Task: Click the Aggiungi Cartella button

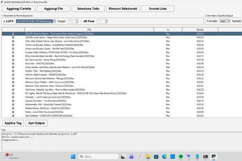Action: coord(19,9)
